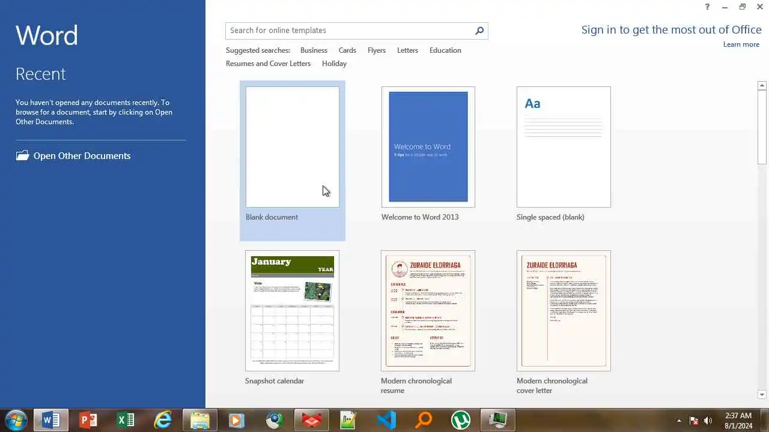Select Resumes and Cover Letters search
The width and height of the screenshot is (769, 432).
point(268,64)
